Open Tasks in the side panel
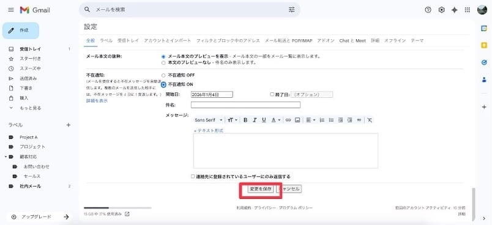 [484, 63]
